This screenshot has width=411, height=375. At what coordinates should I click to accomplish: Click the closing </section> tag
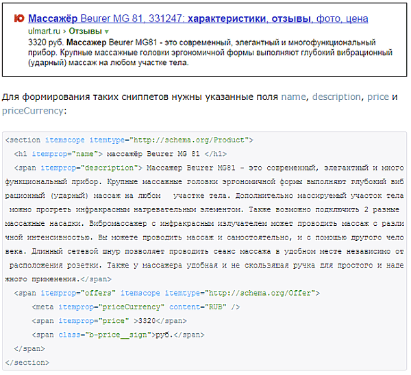pyautogui.click(x=27, y=362)
